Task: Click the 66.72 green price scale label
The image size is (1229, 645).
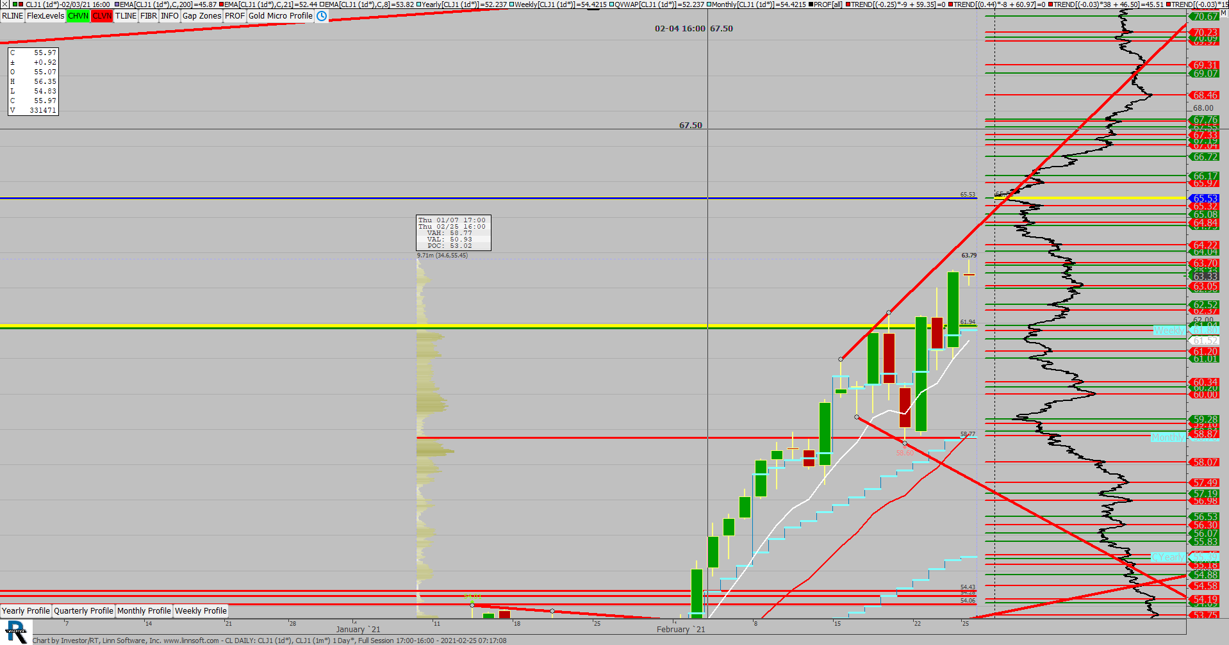Action: tap(1205, 157)
